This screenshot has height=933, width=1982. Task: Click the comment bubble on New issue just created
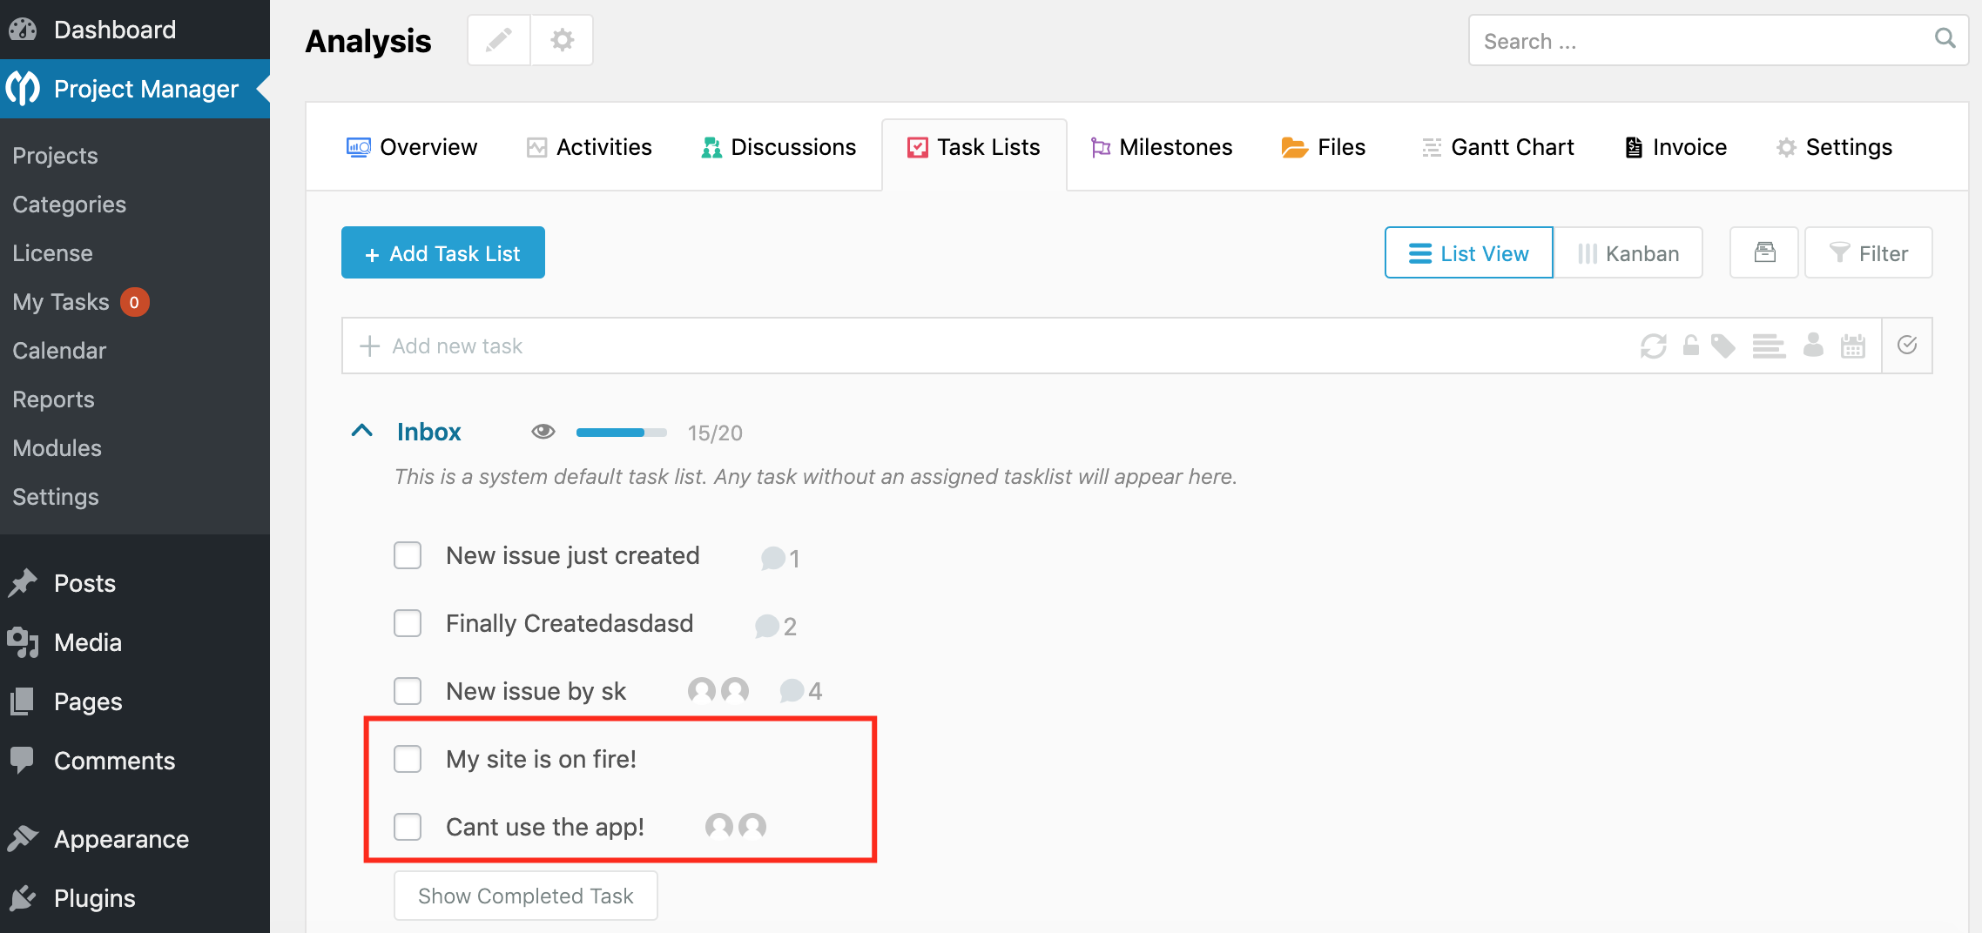[772, 558]
